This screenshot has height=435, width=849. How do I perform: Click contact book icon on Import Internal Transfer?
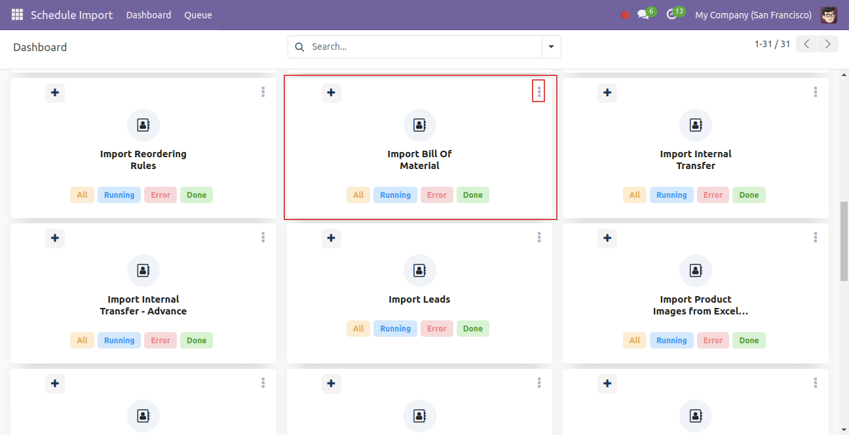click(x=696, y=125)
